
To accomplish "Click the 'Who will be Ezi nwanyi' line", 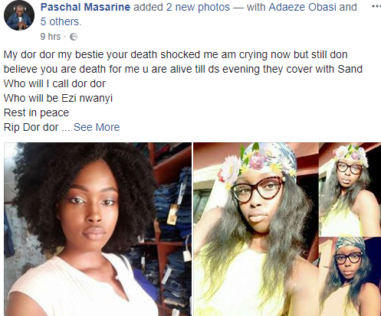I will 58,98.
